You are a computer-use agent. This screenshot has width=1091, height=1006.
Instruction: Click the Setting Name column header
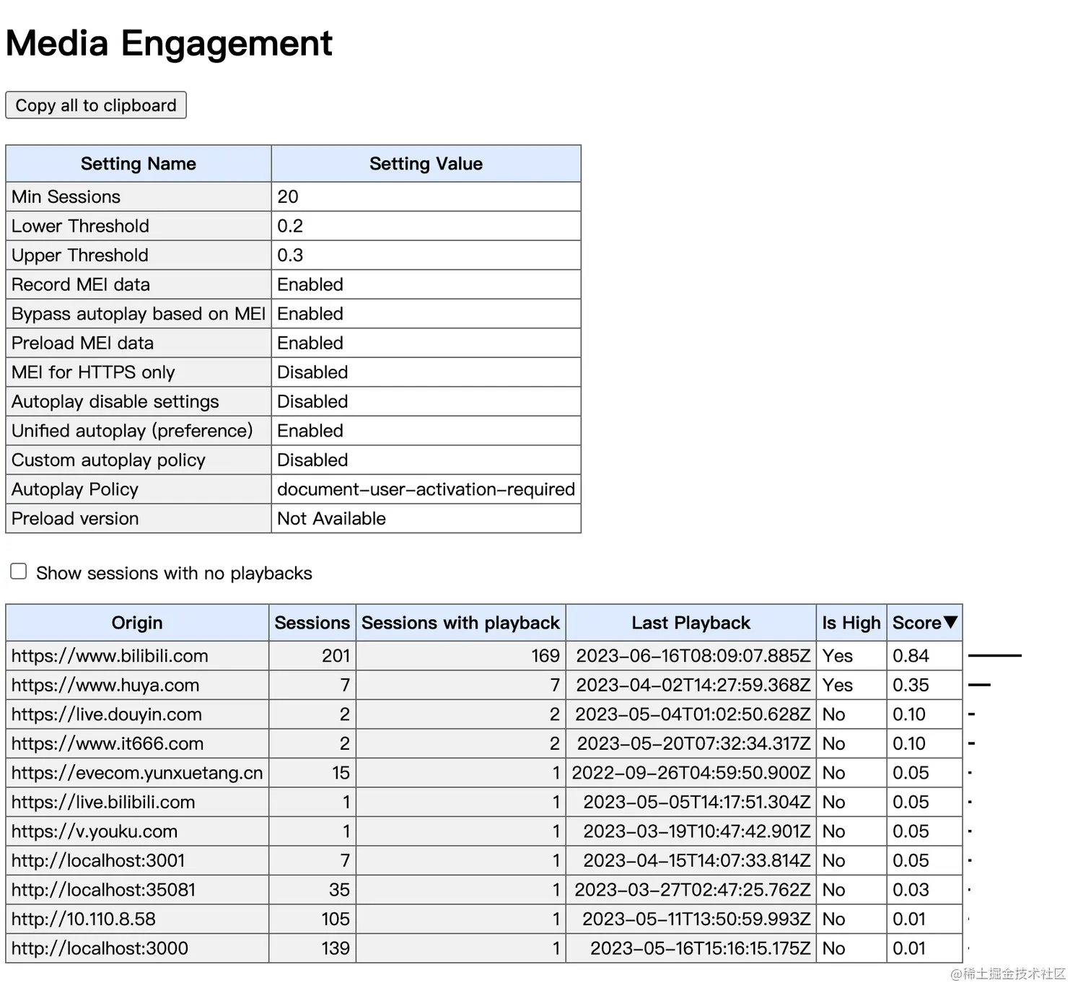pos(139,164)
